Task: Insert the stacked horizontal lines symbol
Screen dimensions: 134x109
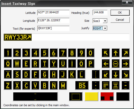Action: (x=106, y=85)
